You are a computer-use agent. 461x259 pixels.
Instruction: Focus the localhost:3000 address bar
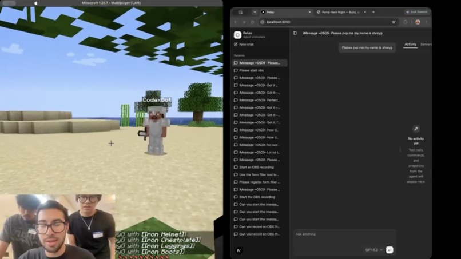[328, 22]
